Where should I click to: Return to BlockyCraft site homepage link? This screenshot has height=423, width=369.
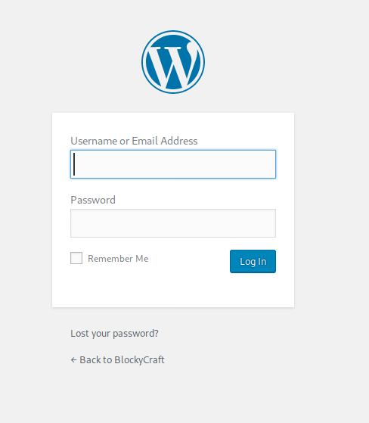[x=117, y=360]
